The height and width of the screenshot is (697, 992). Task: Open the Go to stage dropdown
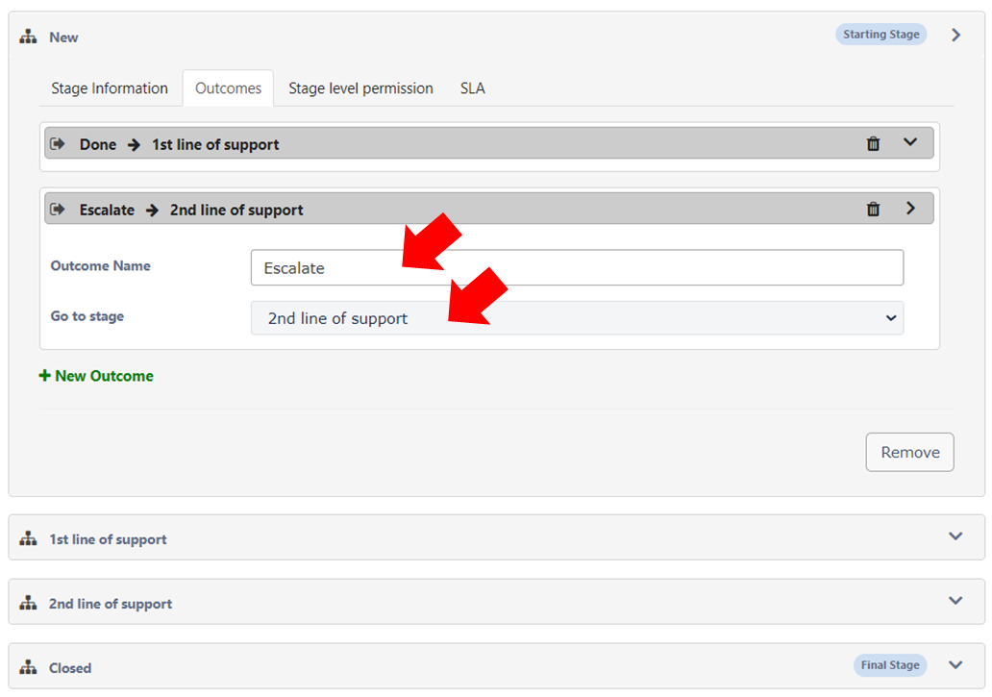577,317
